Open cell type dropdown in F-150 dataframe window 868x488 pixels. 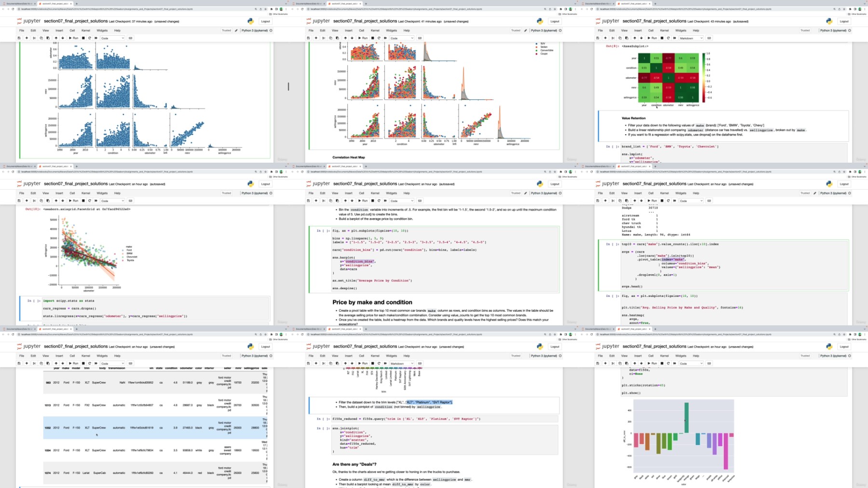[x=112, y=363]
